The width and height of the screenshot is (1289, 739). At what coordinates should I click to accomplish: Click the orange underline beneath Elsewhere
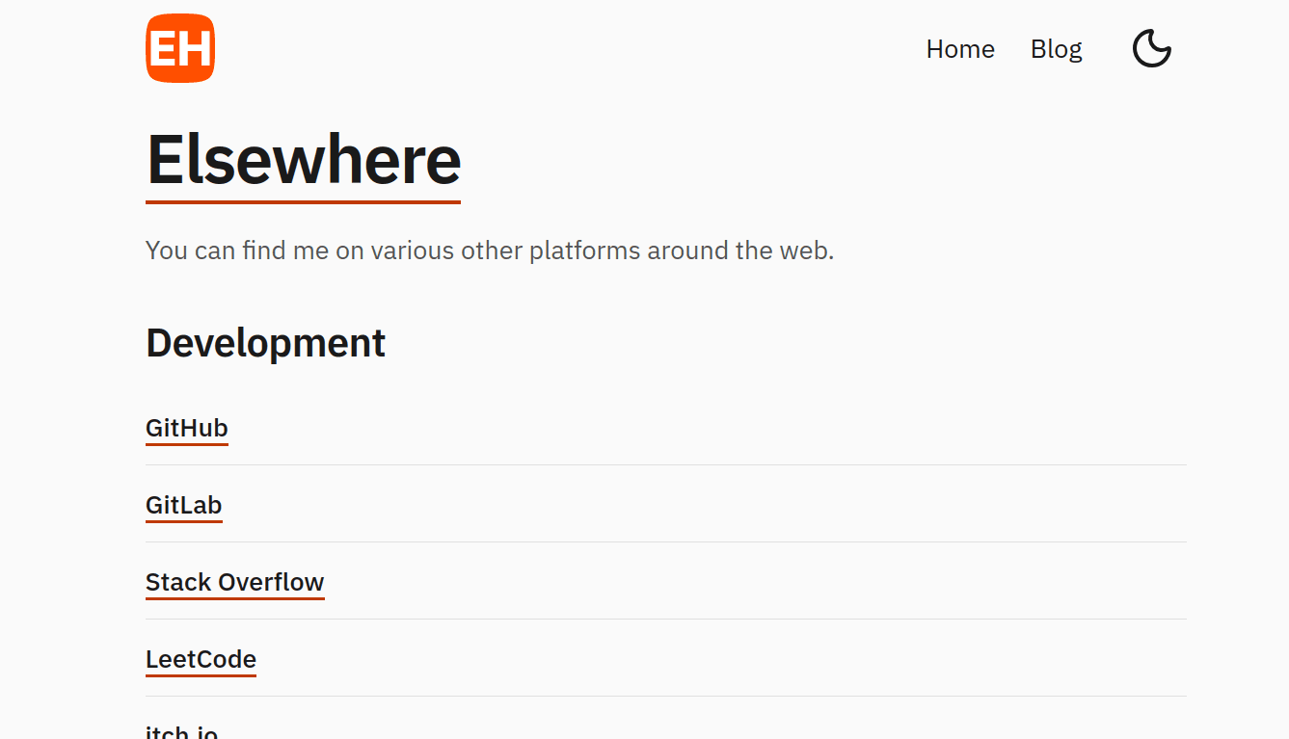tap(303, 202)
